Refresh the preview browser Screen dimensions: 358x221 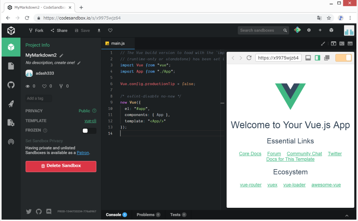coord(249,58)
